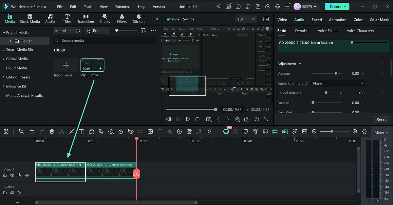Open the Source preview tab
393x205 pixels.
tap(189, 19)
